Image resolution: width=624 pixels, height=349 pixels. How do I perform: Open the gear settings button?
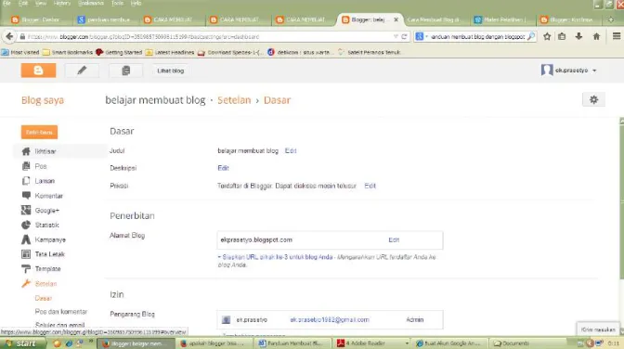click(593, 99)
